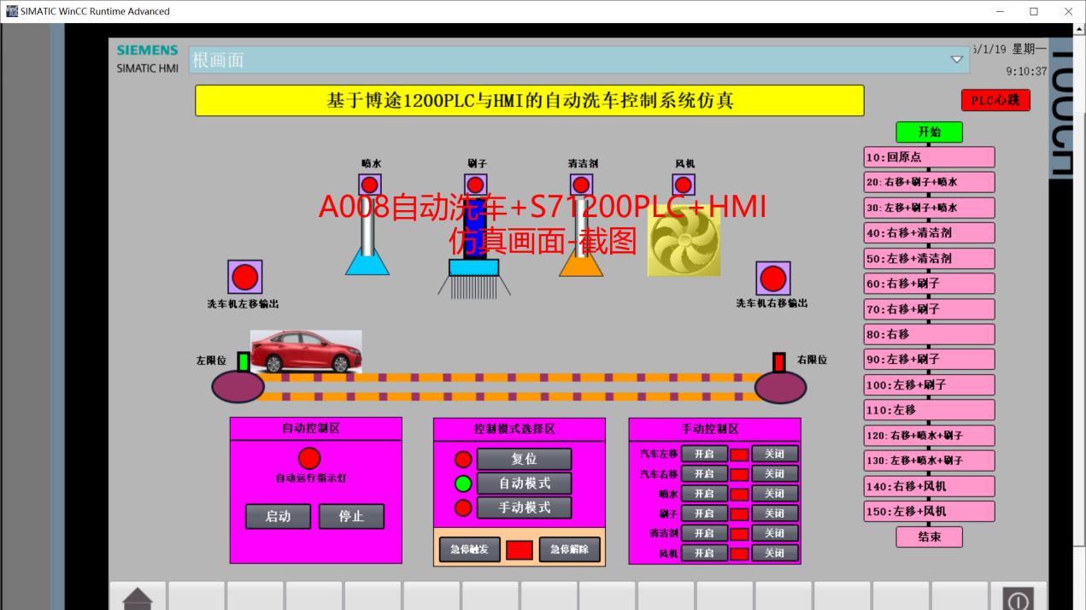The width and height of the screenshot is (1086, 610).
Task: Toggle the 自动运行指示灯 indicator lamp
Action: click(x=308, y=458)
